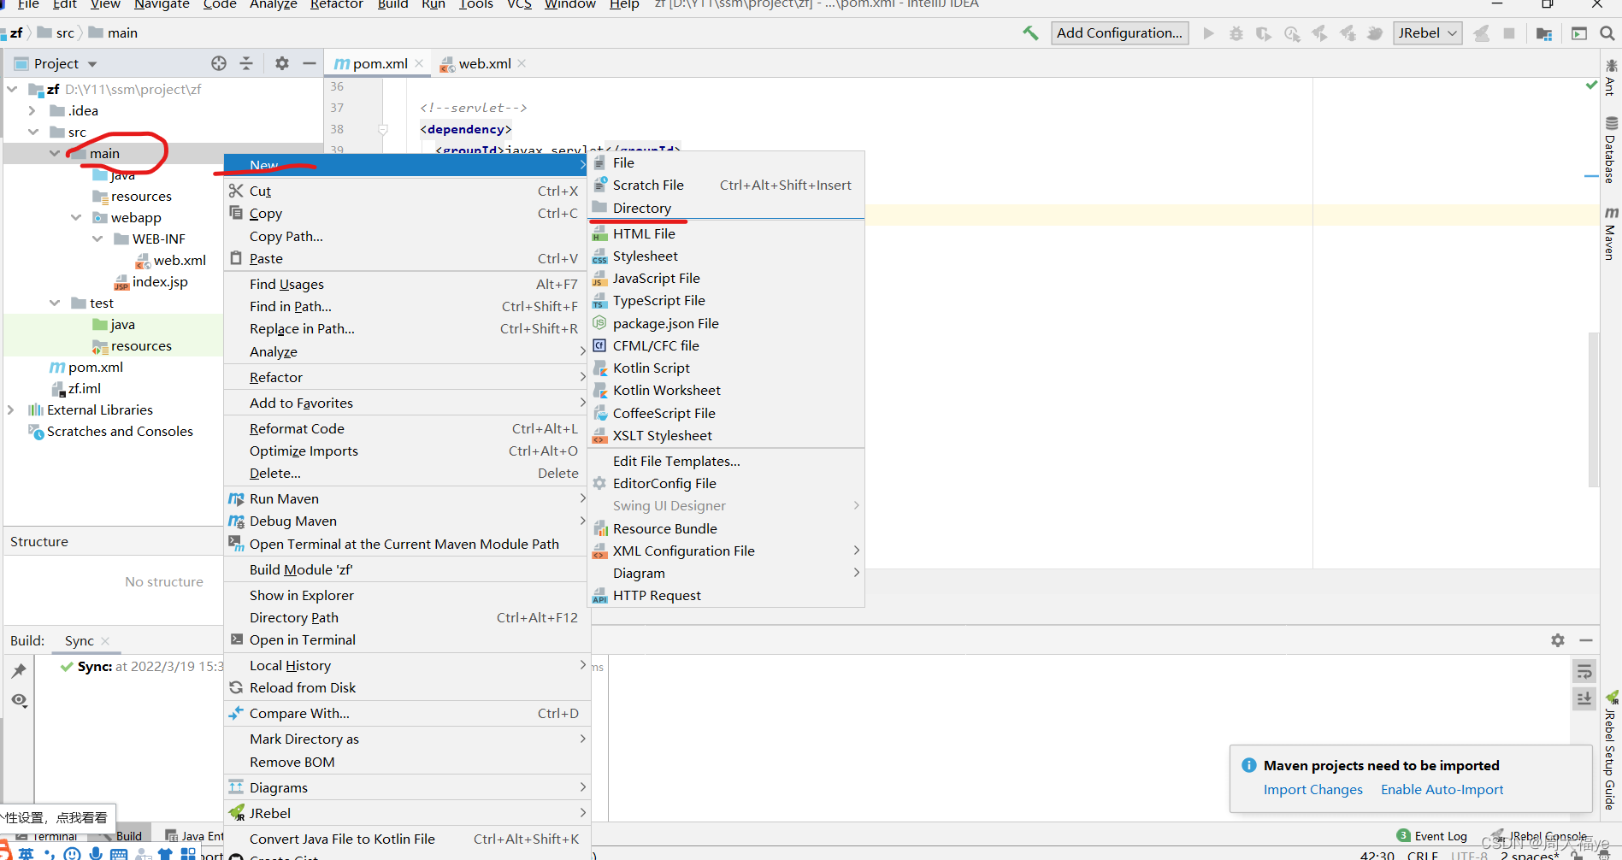Open the Ant tool window
The width and height of the screenshot is (1622, 860).
1611,77
